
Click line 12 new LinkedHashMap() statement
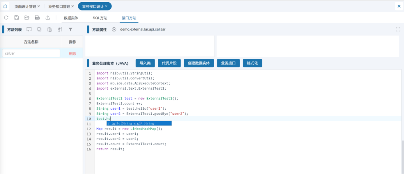[x=129, y=129]
